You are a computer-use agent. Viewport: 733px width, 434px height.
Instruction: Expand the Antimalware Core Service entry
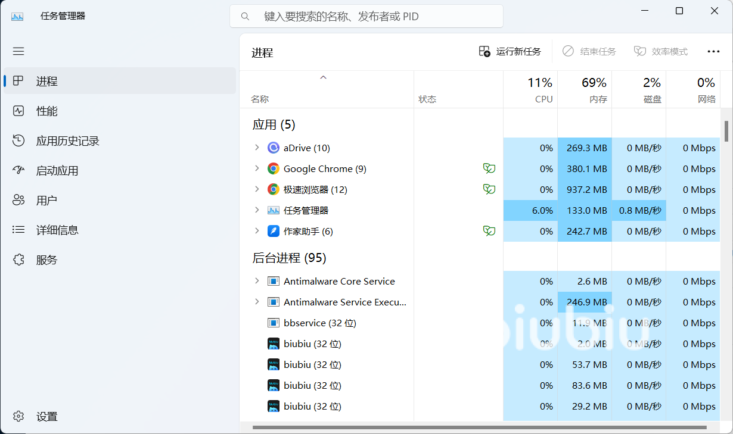pos(257,281)
